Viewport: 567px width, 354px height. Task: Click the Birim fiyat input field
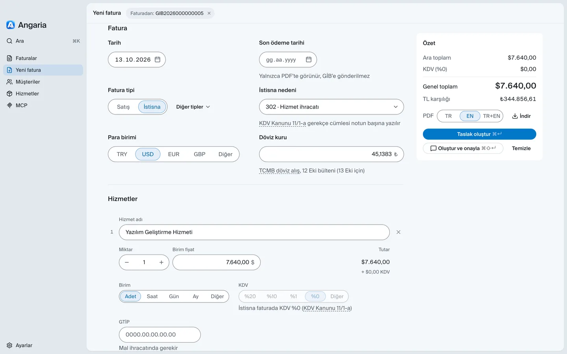coord(217,262)
